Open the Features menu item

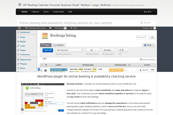(35, 12)
